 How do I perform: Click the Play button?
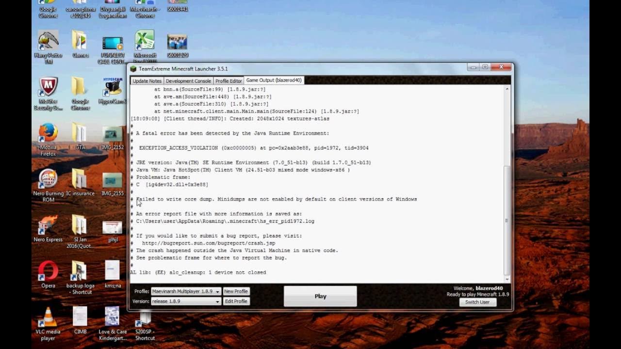(x=320, y=296)
